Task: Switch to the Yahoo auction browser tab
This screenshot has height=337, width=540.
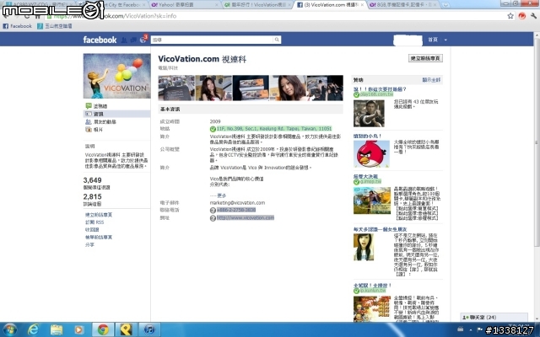Action: pyautogui.click(x=186, y=5)
